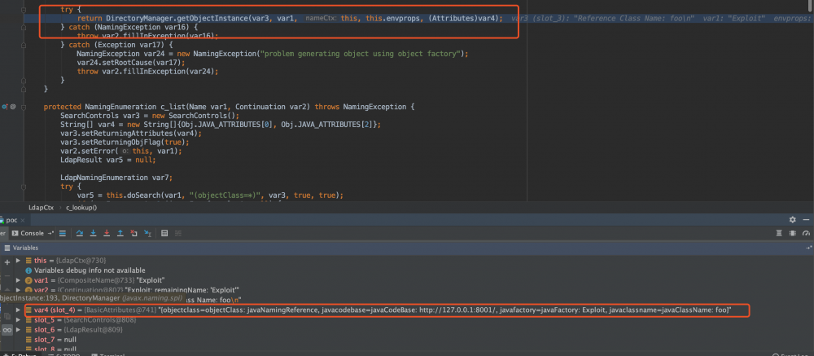
Task: Click the Drop Frame debugger icon
Action: [133, 233]
